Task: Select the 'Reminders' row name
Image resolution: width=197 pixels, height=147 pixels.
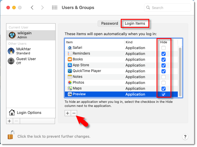Action: [81, 53]
